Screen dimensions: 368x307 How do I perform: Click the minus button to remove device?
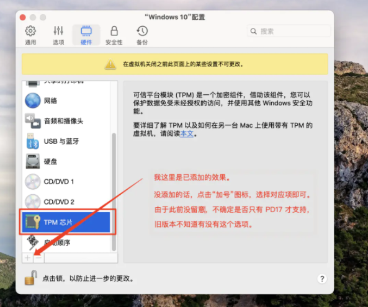pyautogui.click(x=38, y=258)
